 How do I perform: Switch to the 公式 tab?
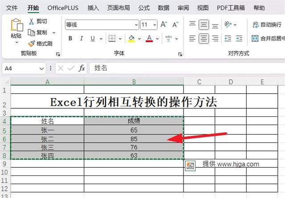pos(144,8)
